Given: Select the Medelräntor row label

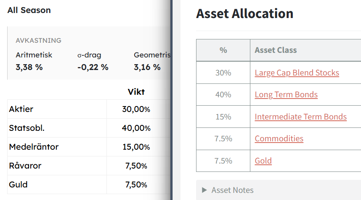Looking at the screenshot, I should pos(34,147).
